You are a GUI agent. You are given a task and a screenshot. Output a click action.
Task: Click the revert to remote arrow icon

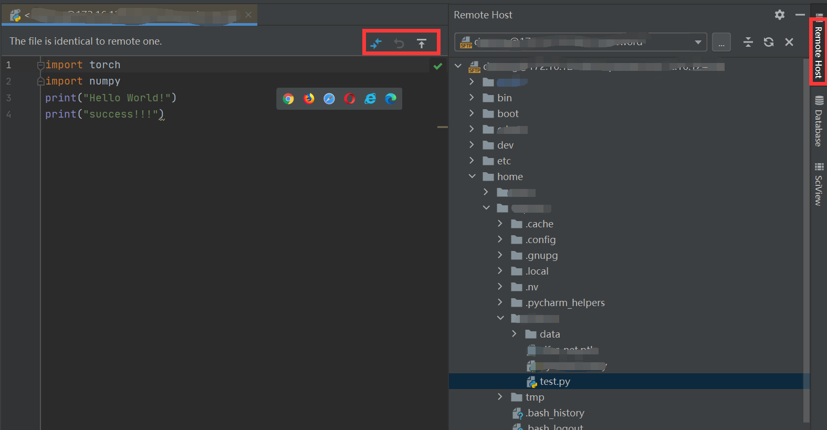coord(399,43)
